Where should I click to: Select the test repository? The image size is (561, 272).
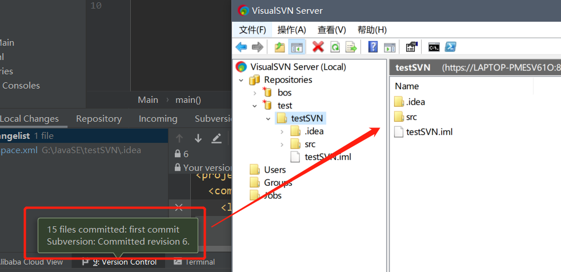285,106
